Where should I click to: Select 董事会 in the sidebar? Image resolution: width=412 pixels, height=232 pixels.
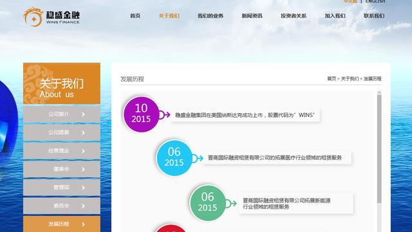[x=62, y=169]
